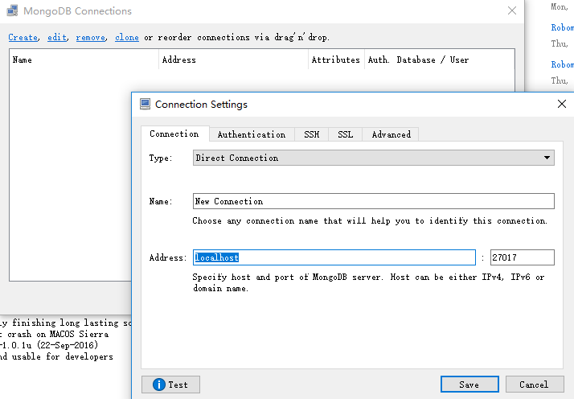This screenshot has height=399, width=574.
Task: Click the Connection Settings title bar icon
Action: click(x=145, y=105)
